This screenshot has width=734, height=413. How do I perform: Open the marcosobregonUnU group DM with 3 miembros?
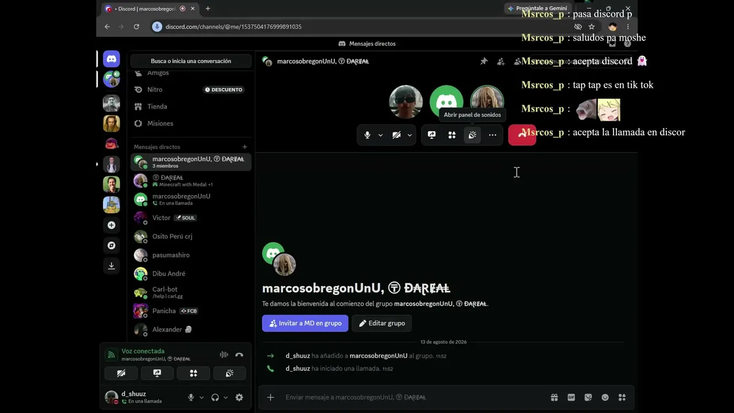[191, 162]
